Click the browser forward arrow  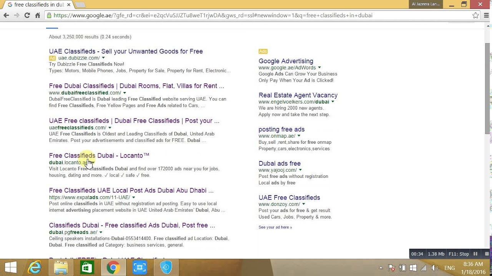click(17, 15)
